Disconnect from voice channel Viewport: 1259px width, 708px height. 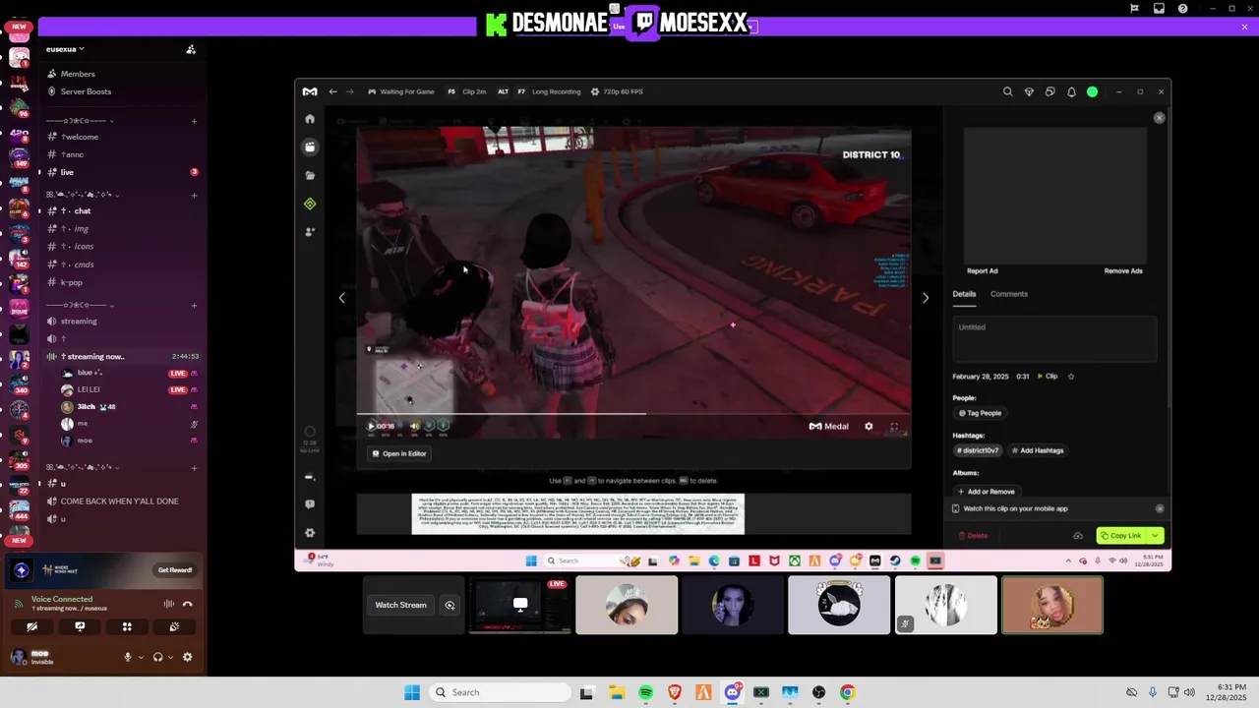point(188,604)
